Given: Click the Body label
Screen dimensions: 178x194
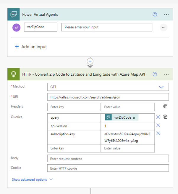Looking at the screenshot, I should (x=14, y=158).
